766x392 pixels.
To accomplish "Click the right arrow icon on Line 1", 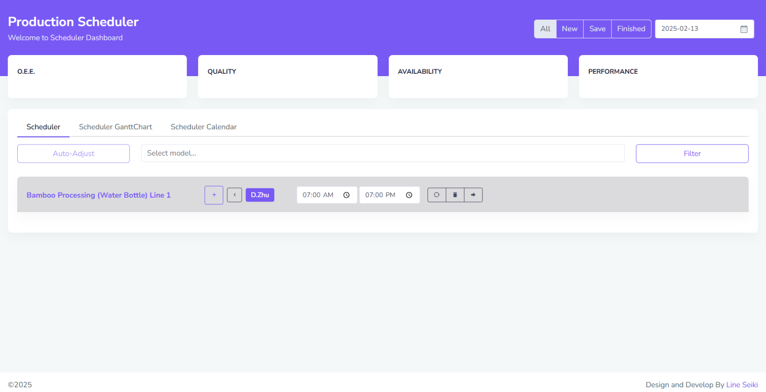I will (x=473, y=195).
